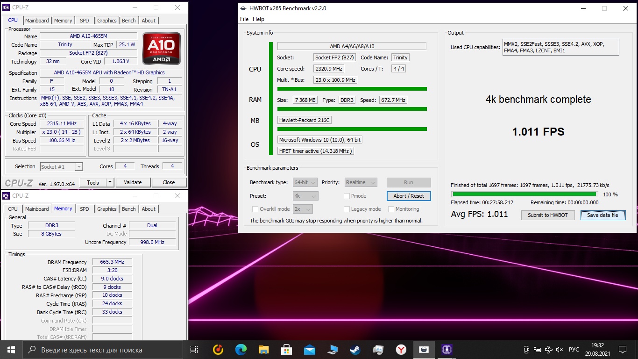The image size is (638, 359).
Task: Toggle the Legacy mode checkbox
Action: pos(347,209)
